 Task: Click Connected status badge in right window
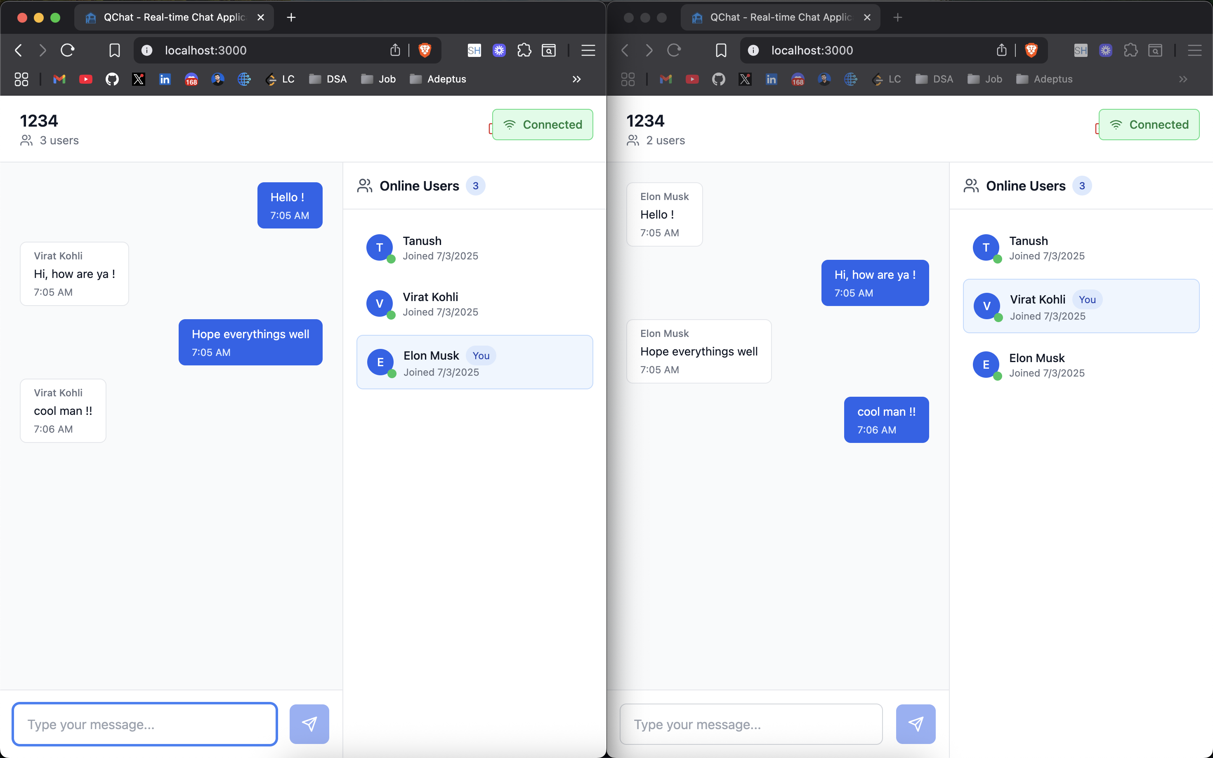coord(1148,124)
